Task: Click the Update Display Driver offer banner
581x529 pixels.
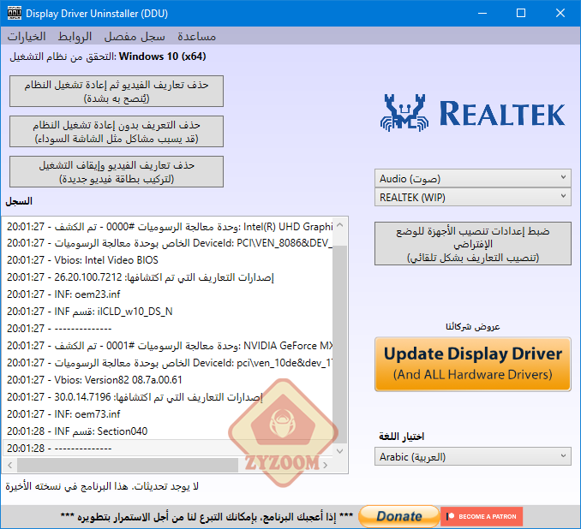Action: click(x=473, y=364)
